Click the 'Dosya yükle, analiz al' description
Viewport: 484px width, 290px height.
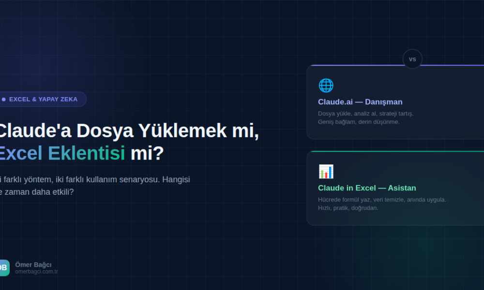point(365,114)
